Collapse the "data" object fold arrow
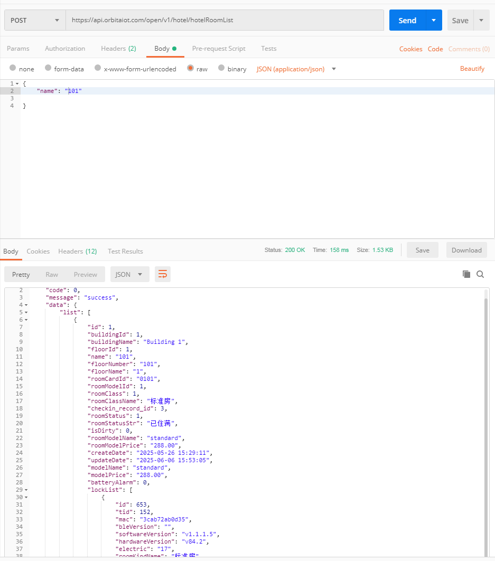Screen dimensions: 495x561 pos(26,305)
